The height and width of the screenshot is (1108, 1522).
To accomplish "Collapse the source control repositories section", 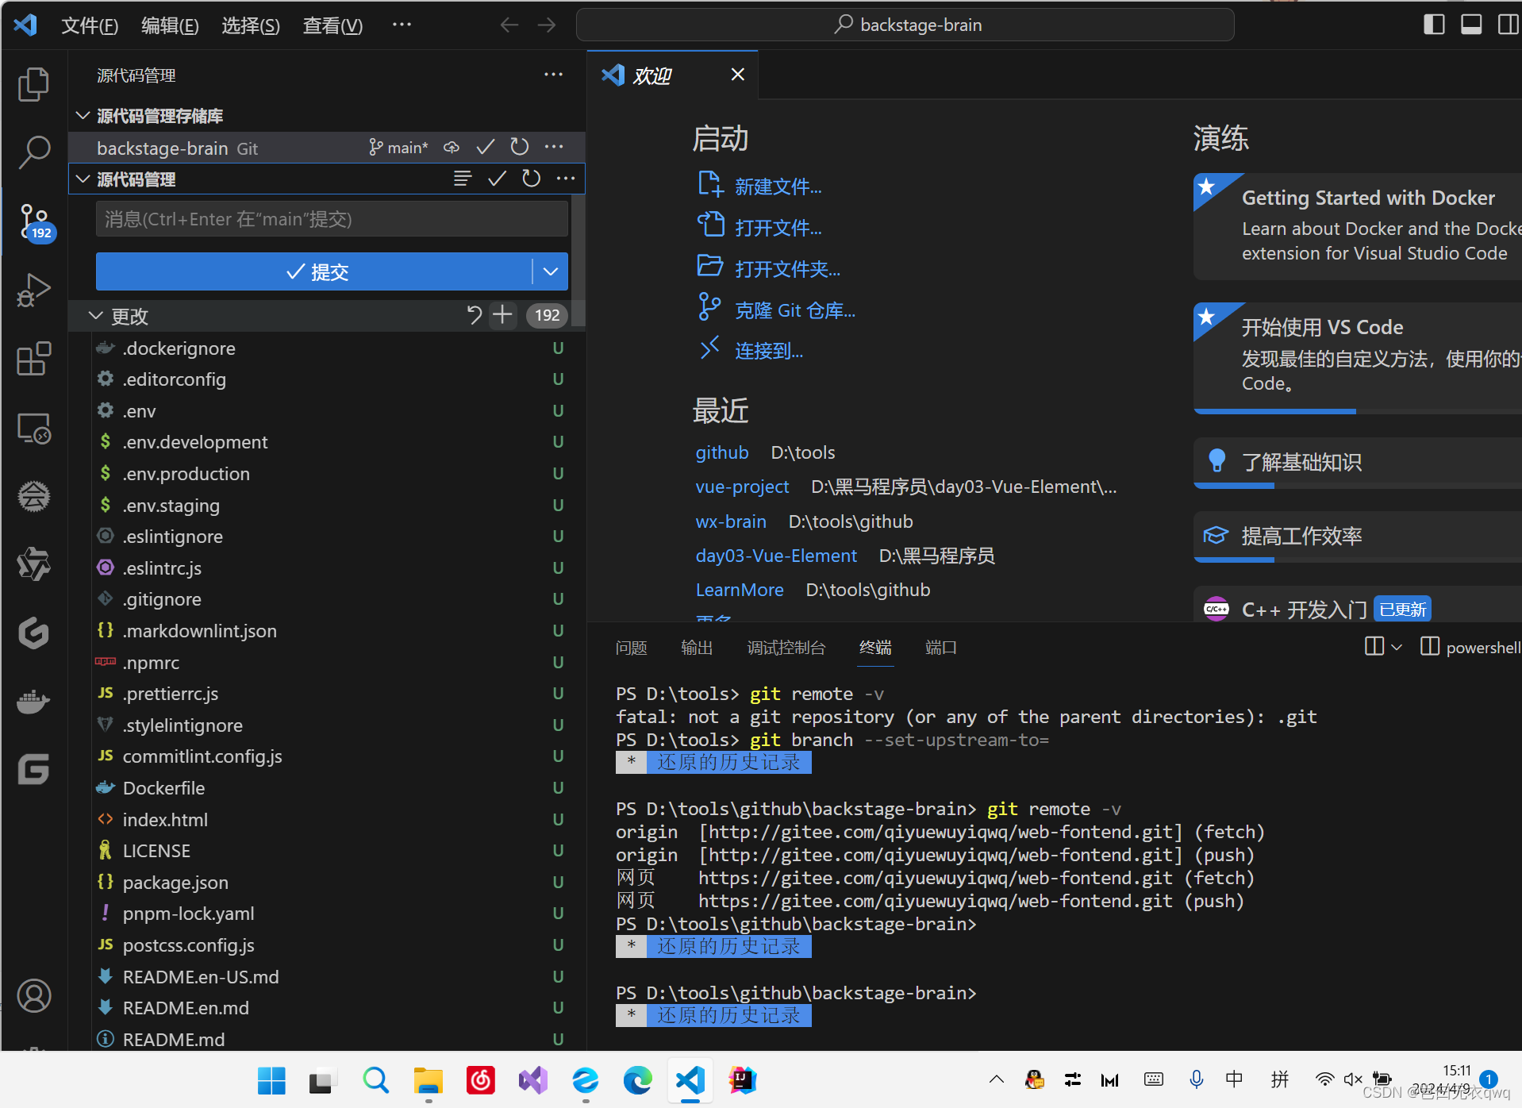I will coord(83,116).
